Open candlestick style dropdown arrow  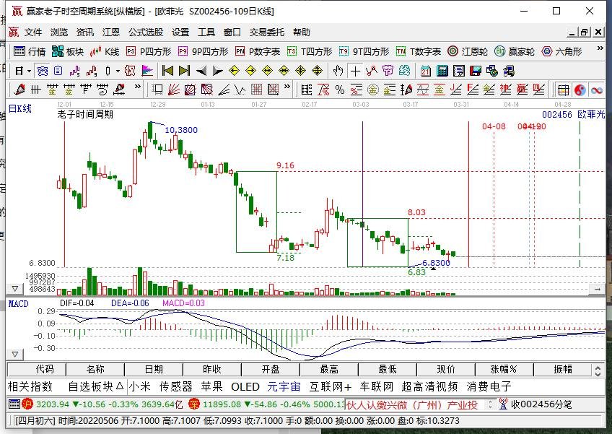click(118, 71)
